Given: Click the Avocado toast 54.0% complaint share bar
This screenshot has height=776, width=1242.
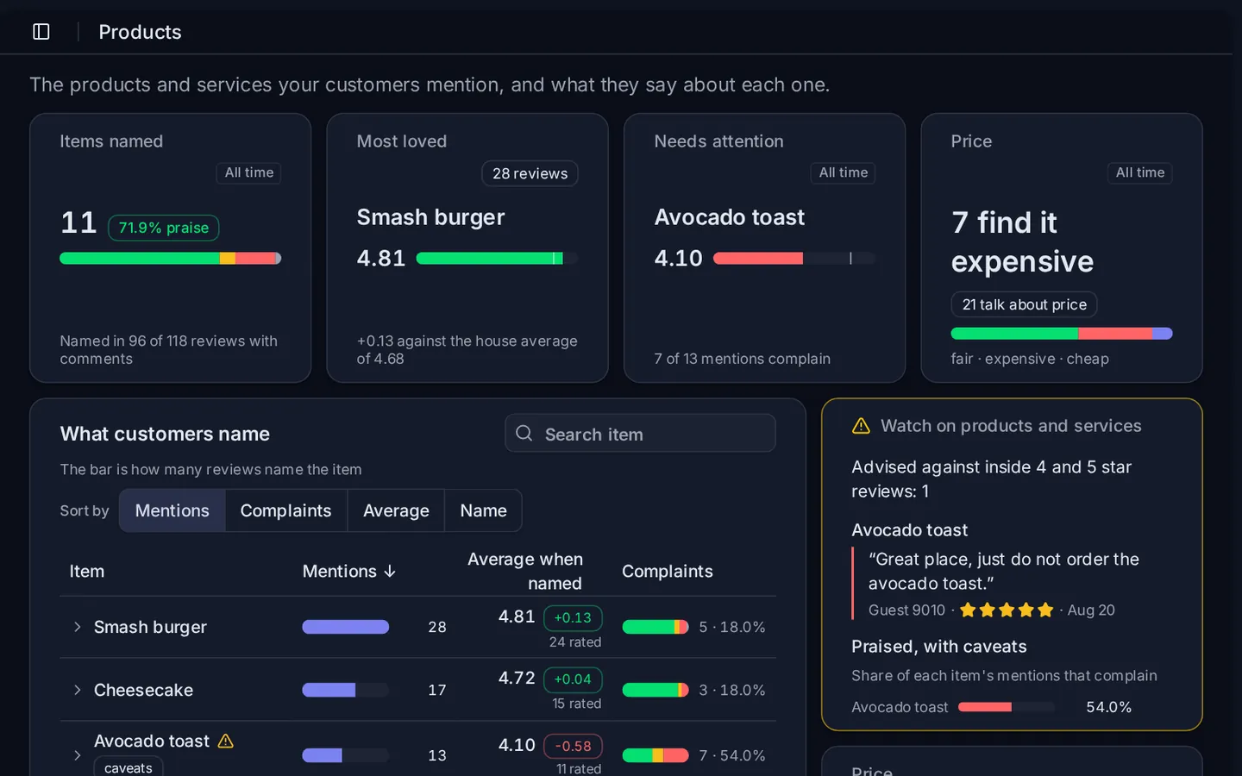Looking at the screenshot, I should click(1007, 707).
